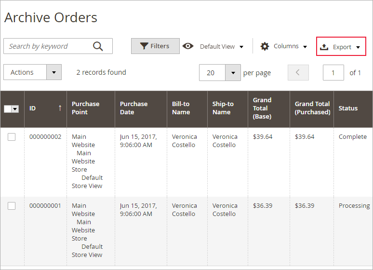Open the Export menu button

point(341,47)
